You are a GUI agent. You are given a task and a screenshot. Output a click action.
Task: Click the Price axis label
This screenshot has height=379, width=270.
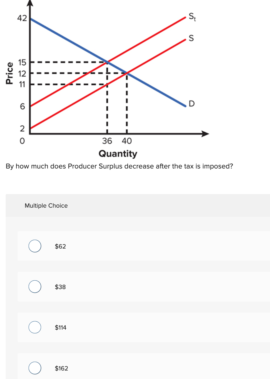point(10,72)
